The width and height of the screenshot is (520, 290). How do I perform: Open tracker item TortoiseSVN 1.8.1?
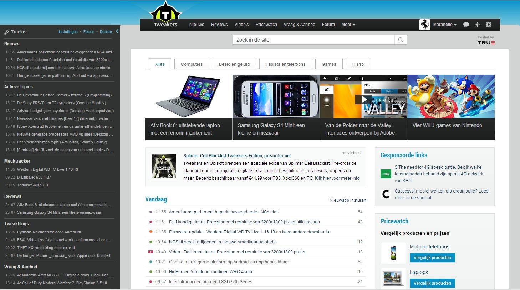[33, 185]
